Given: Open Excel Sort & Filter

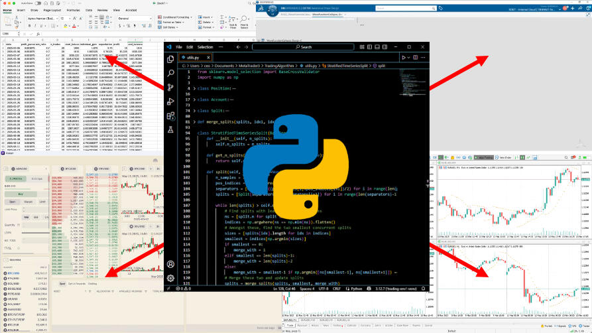Looking at the screenshot, I should [x=233, y=22].
